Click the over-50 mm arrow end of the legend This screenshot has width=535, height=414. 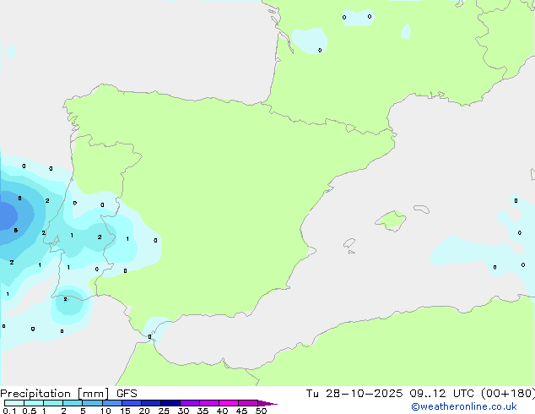click(x=267, y=403)
